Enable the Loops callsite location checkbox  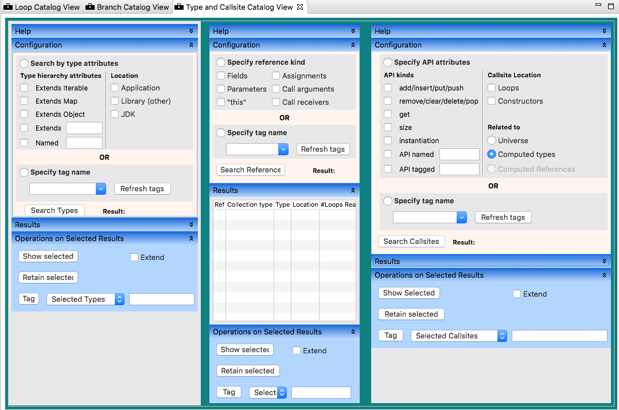click(x=492, y=88)
